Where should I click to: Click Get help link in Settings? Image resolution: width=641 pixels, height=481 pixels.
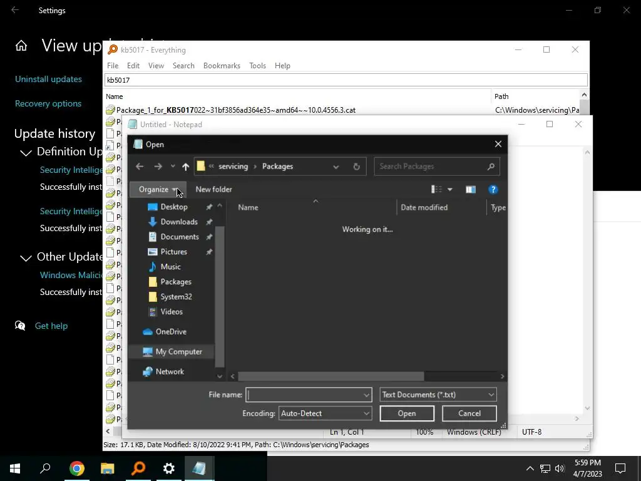[x=51, y=326]
